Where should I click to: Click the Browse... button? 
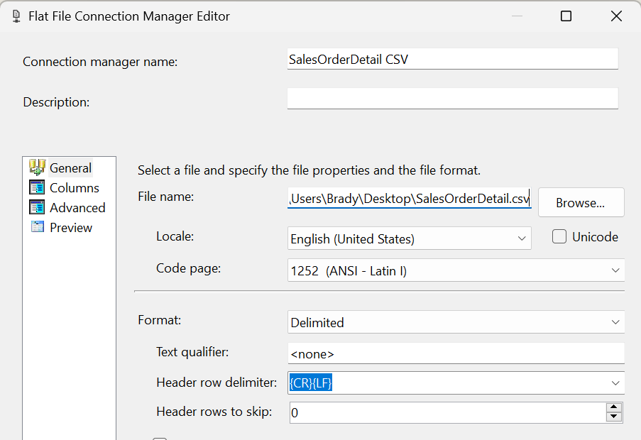coord(581,202)
